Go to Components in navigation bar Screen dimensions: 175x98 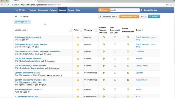coord(43,10)
